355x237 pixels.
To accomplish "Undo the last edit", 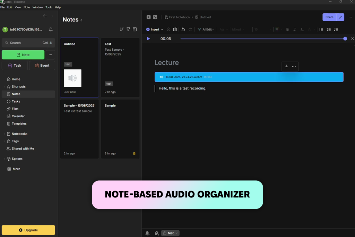I will 183,29.
